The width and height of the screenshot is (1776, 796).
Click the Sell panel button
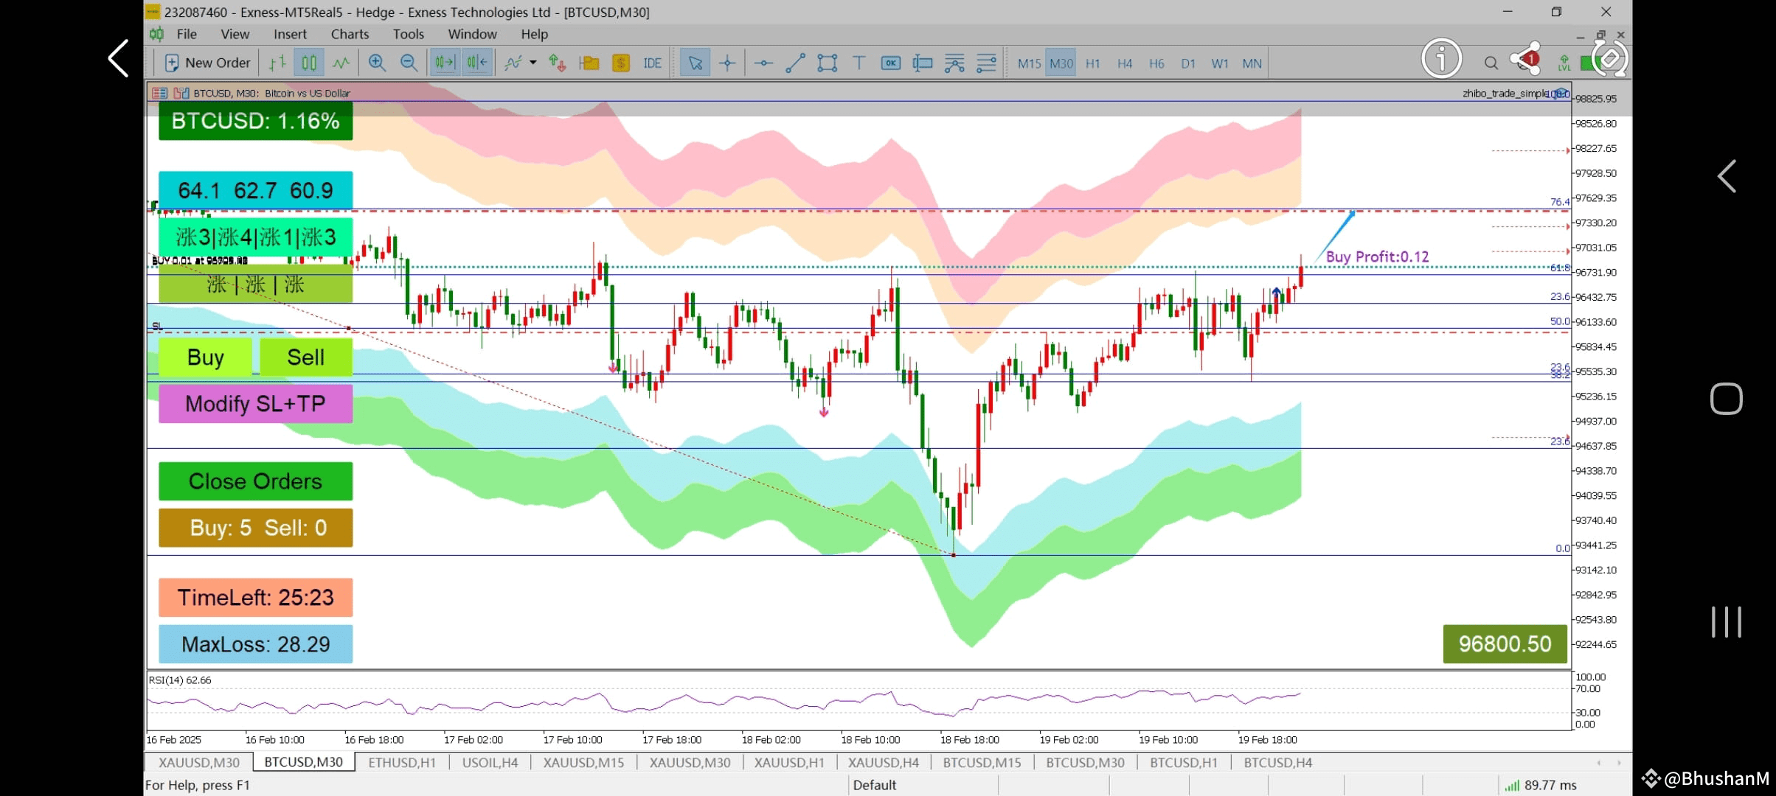tap(305, 357)
